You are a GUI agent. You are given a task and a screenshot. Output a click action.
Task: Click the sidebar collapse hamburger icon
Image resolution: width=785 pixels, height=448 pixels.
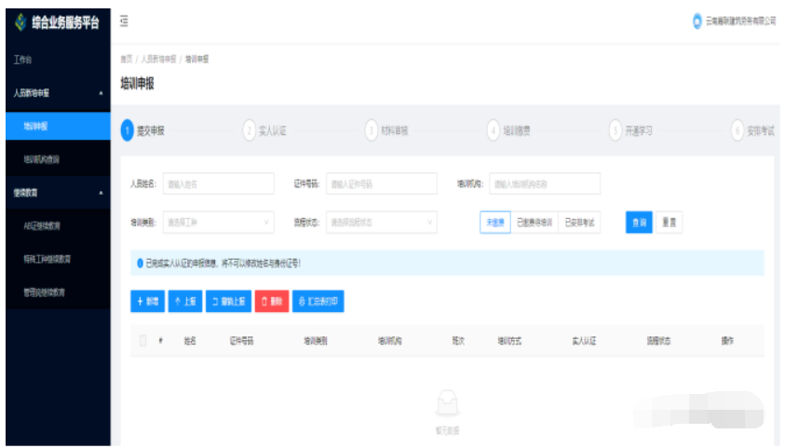(124, 21)
